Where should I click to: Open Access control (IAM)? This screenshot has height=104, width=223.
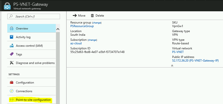click(x=32, y=46)
